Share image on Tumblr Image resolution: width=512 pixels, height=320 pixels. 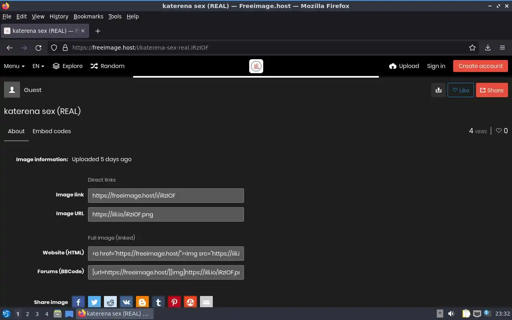pos(158,302)
